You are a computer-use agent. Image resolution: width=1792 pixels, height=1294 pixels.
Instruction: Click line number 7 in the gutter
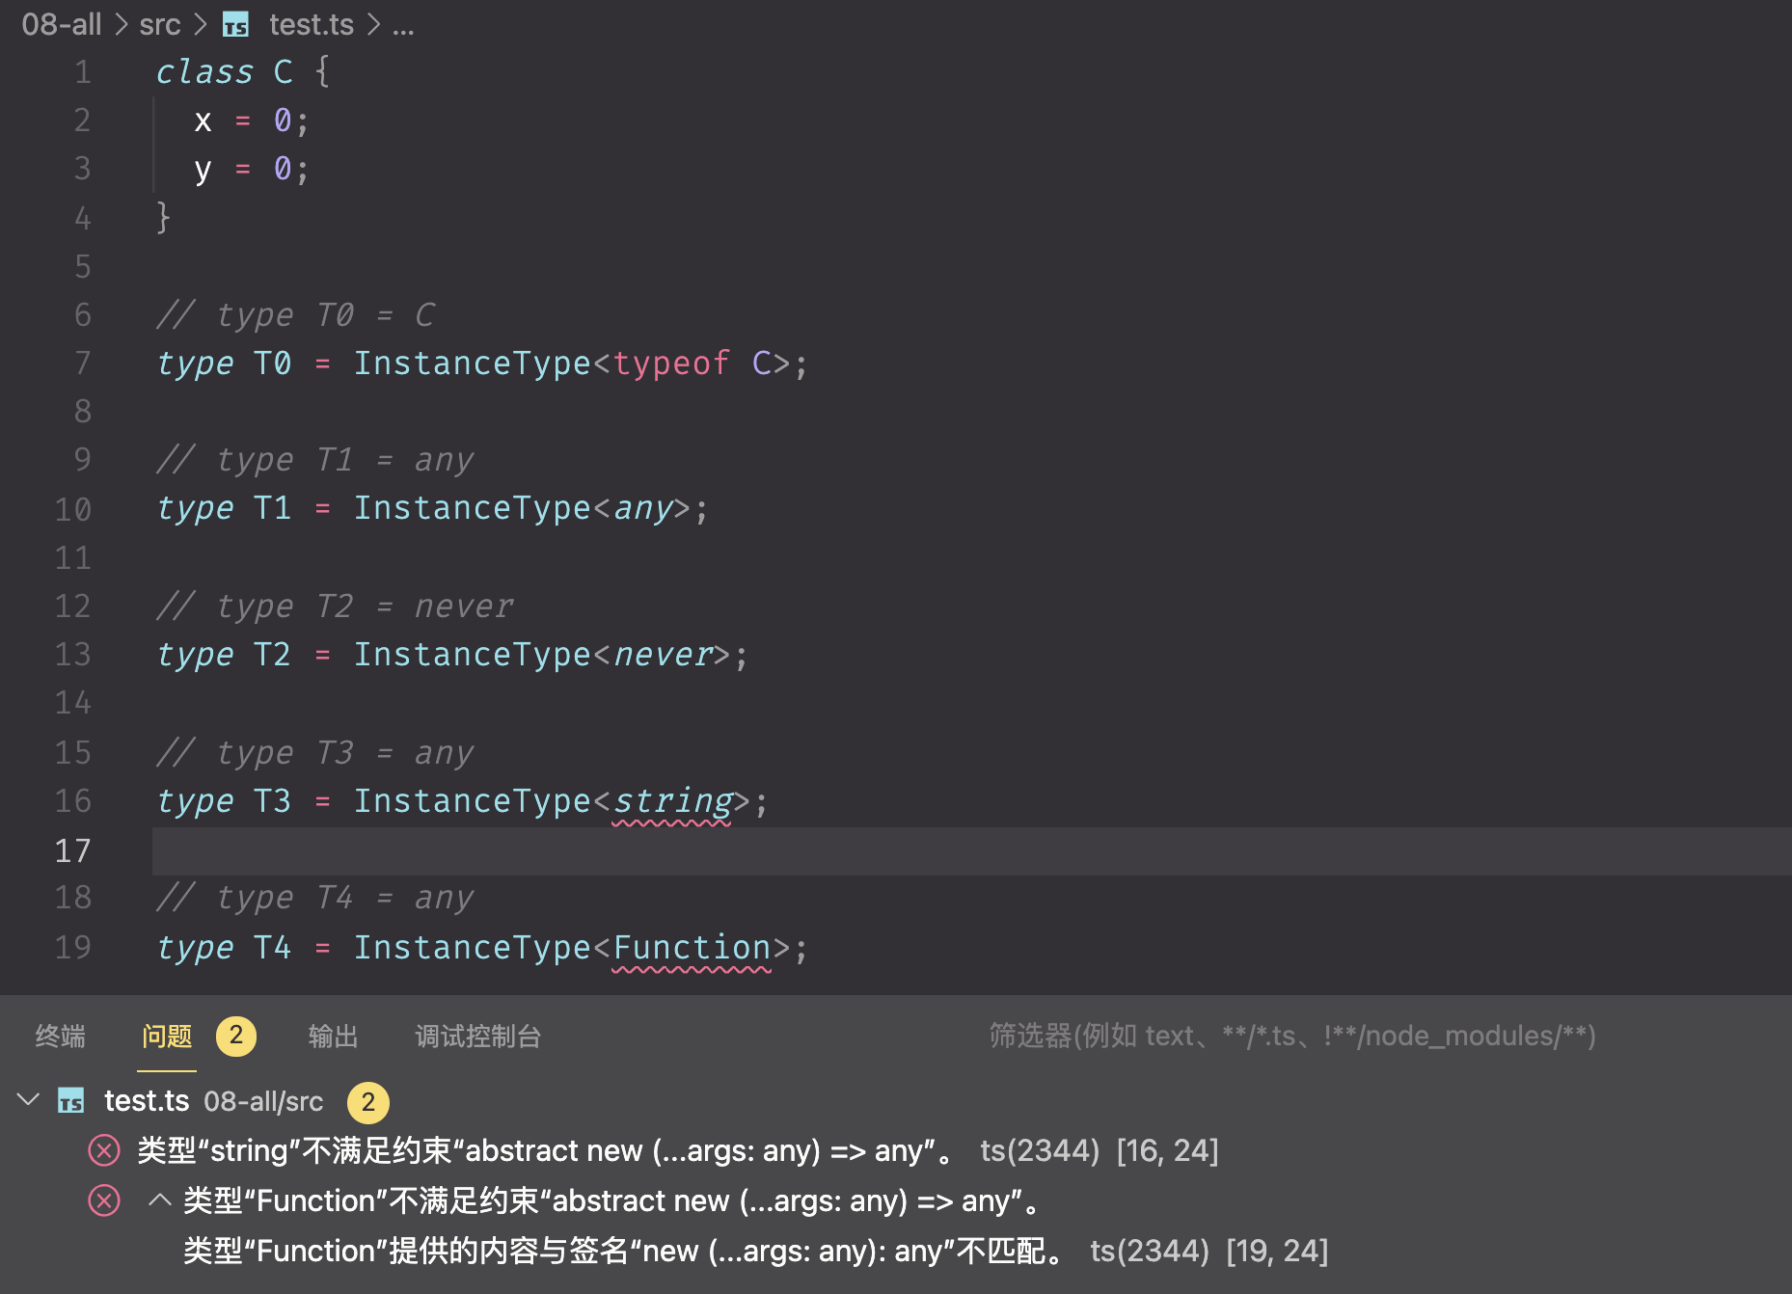click(83, 363)
